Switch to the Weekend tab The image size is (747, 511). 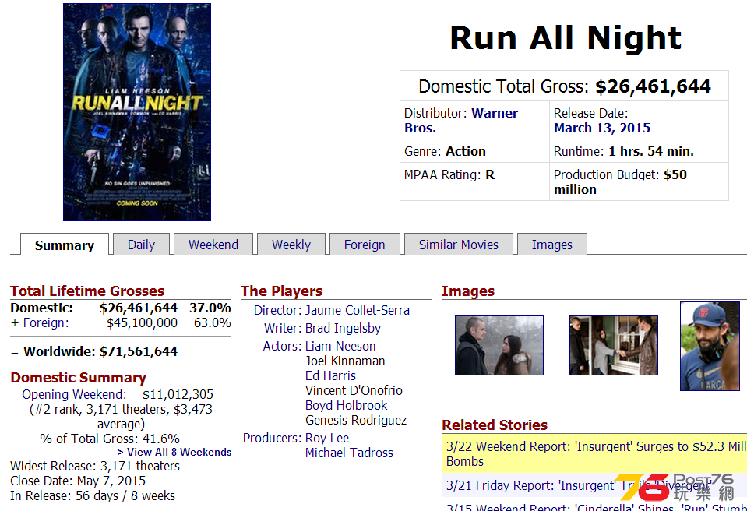tap(213, 245)
